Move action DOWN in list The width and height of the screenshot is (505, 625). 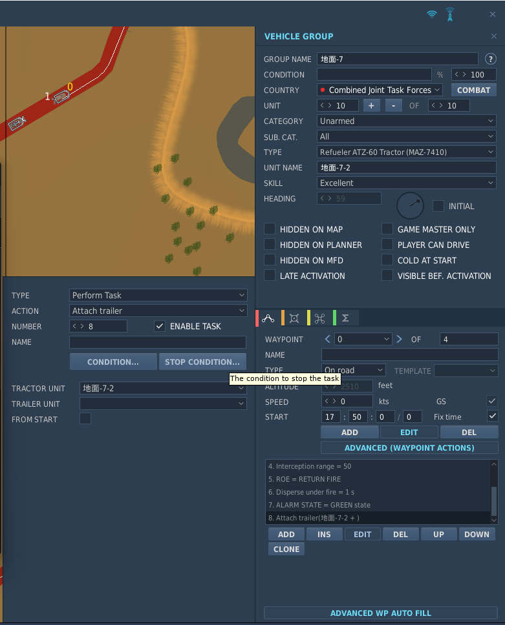click(x=477, y=534)
